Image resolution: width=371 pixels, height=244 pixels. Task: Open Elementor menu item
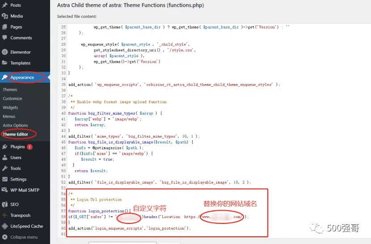[21, 52]
